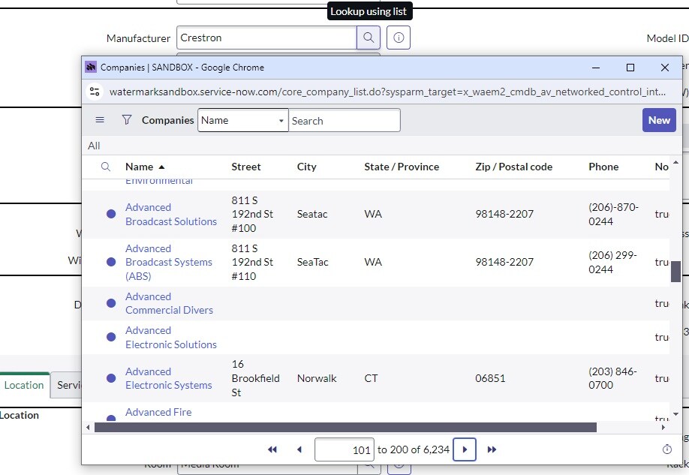
Task: Click horizontal scrollbar right arrow
Action: pos(663,427)
